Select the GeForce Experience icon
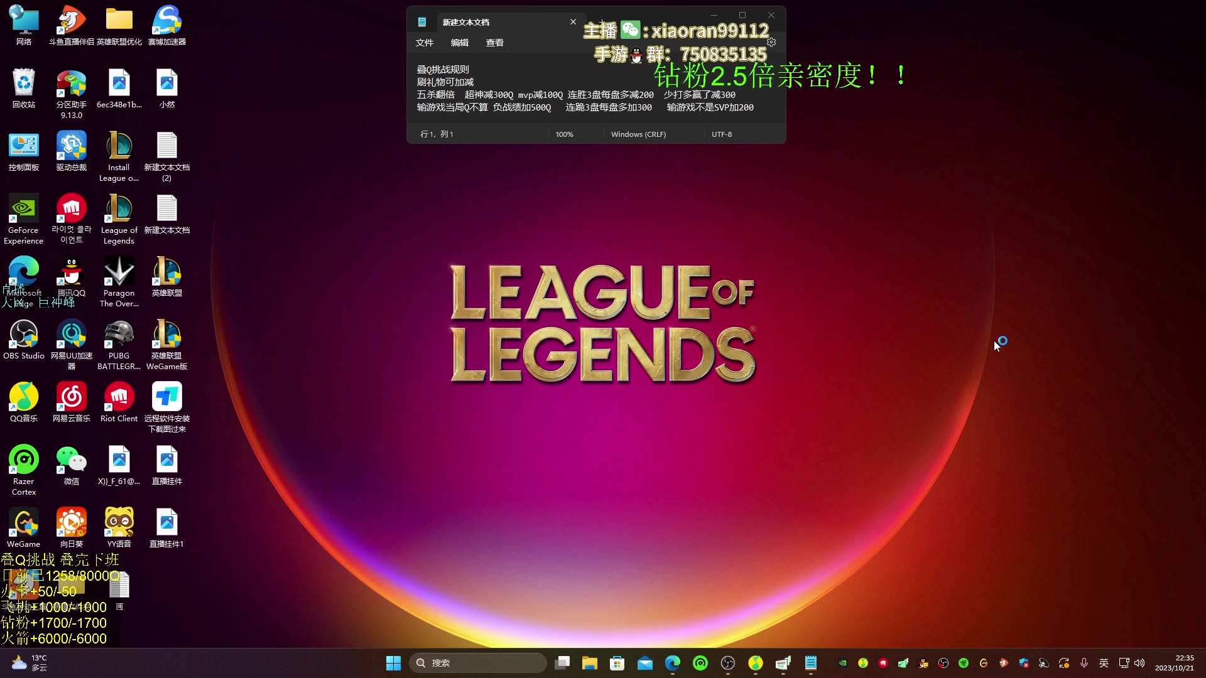Screen dimensions: 1206x678 coord(24,219)
